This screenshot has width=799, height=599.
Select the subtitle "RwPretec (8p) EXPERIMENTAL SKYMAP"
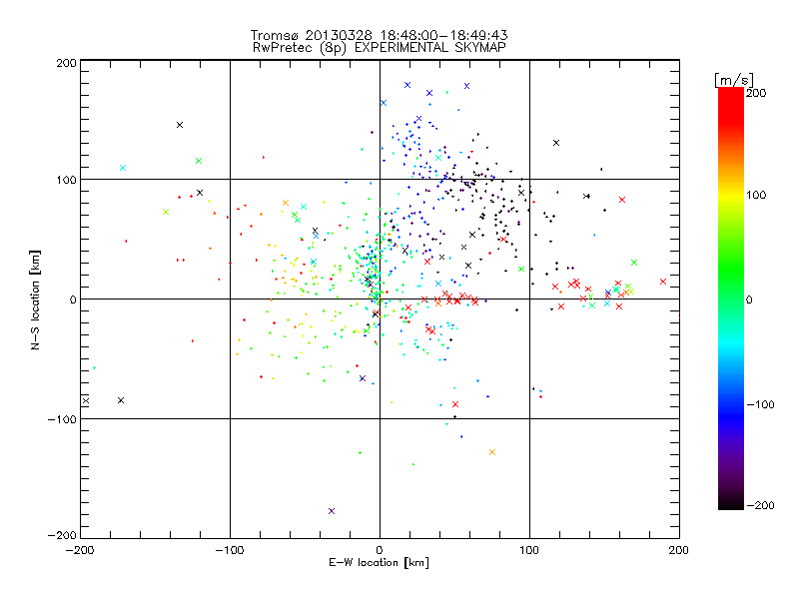point(379,47)
